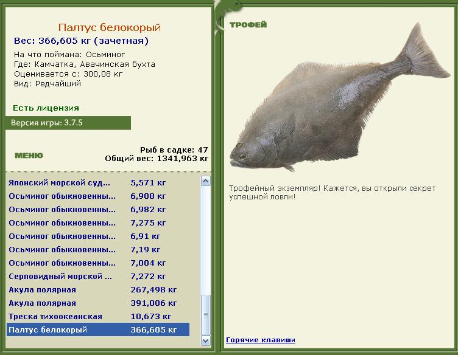Select the Серповидный морской row
The width and height of the screenshot is (458, 355).
[98, 277]
